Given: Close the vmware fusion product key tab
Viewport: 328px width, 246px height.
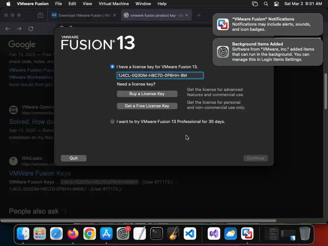Looking at the screenshot, I should 187,15.
